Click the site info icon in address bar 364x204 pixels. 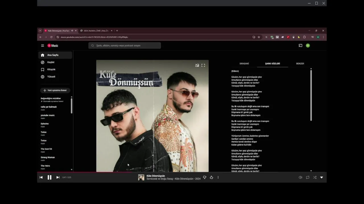click(58, 37)
